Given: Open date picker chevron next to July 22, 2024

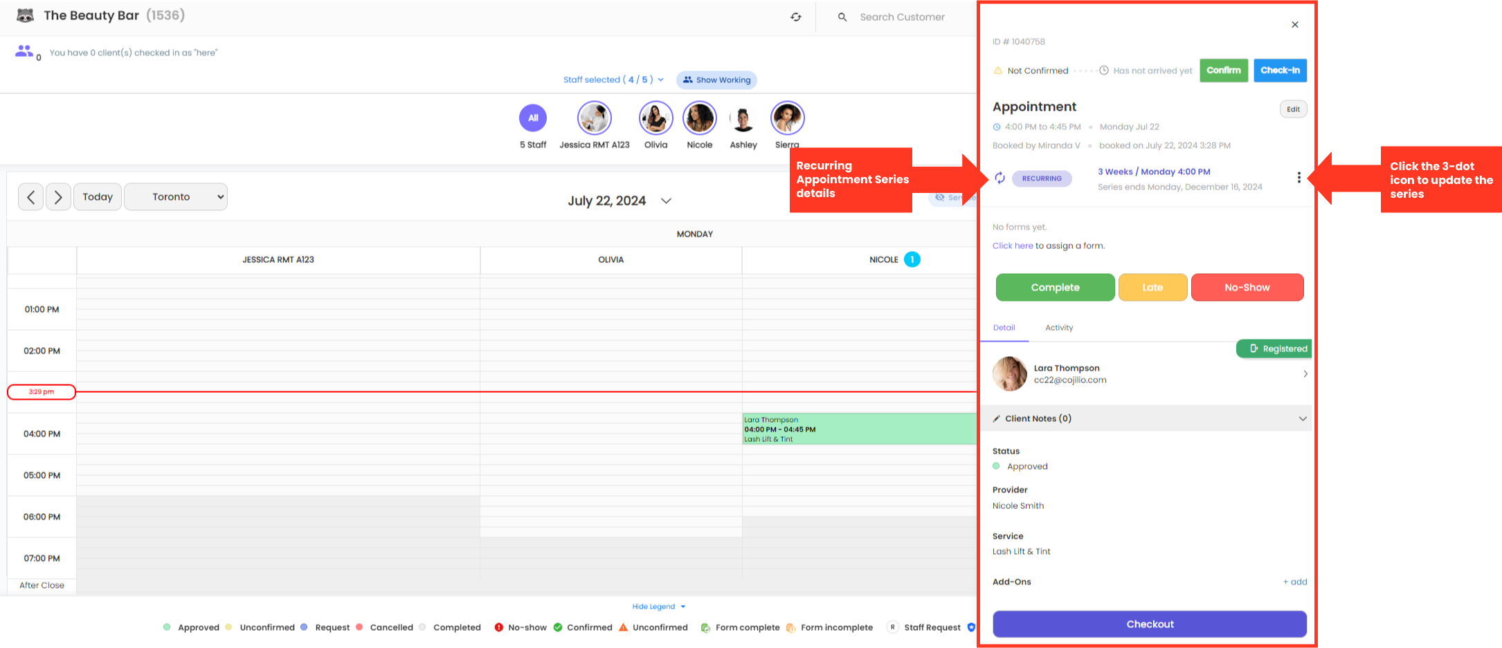Looking at the screenshot, I should point(666,201).
